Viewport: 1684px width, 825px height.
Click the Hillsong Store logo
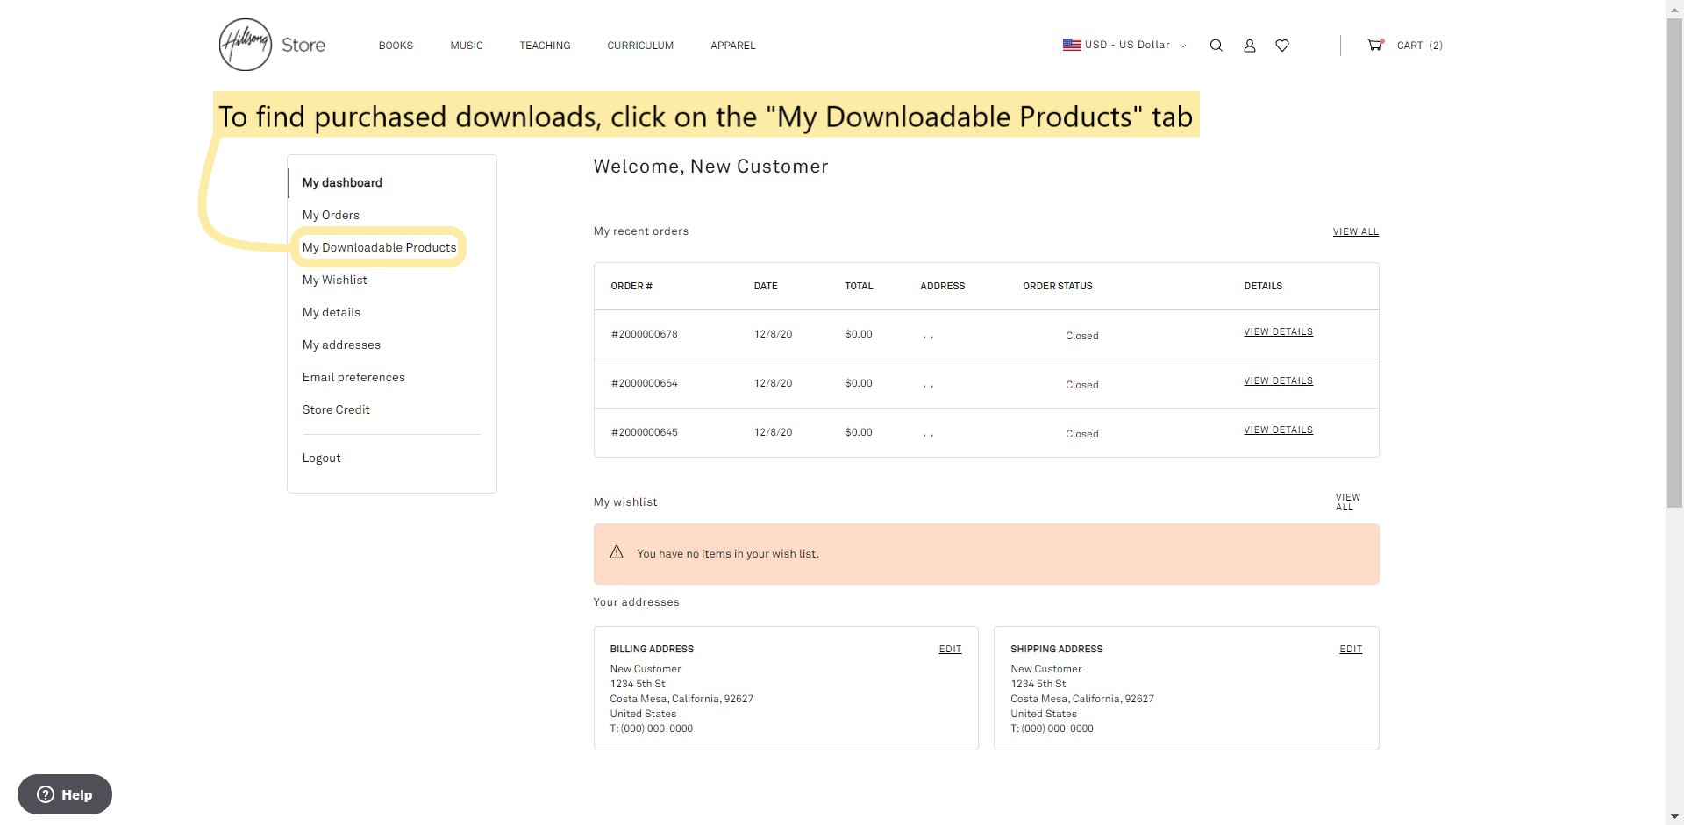click(272, 45)
